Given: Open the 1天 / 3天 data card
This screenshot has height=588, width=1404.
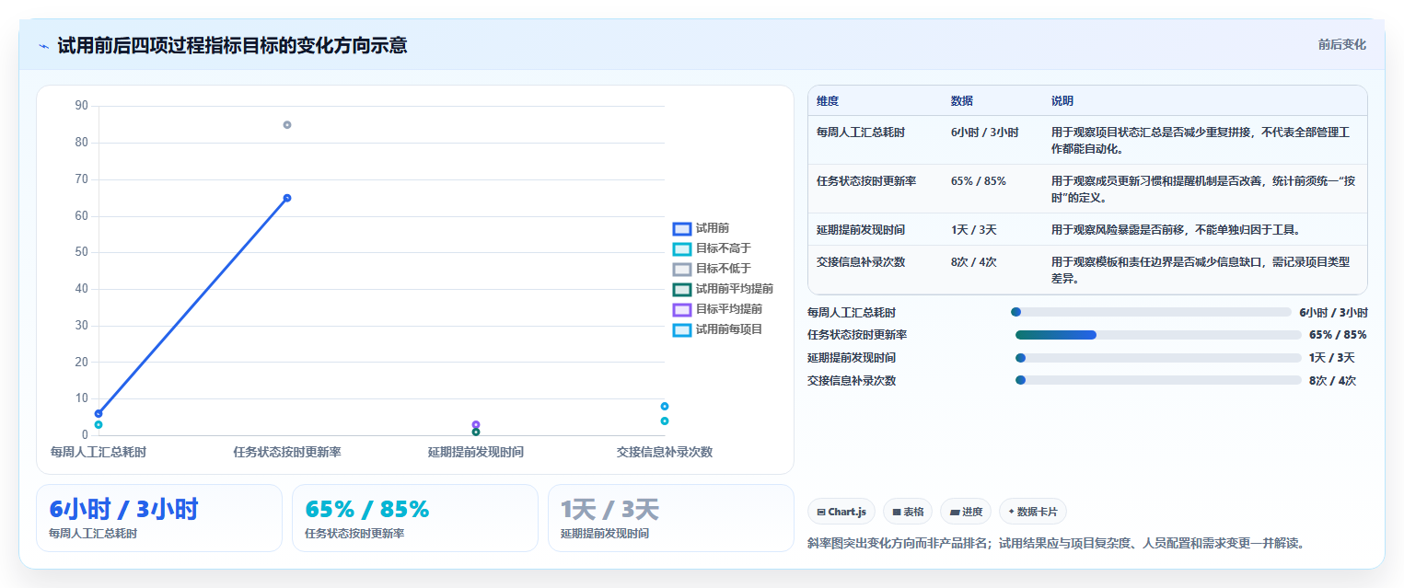Looking at the screenshot, I should [x=670, y=518].
